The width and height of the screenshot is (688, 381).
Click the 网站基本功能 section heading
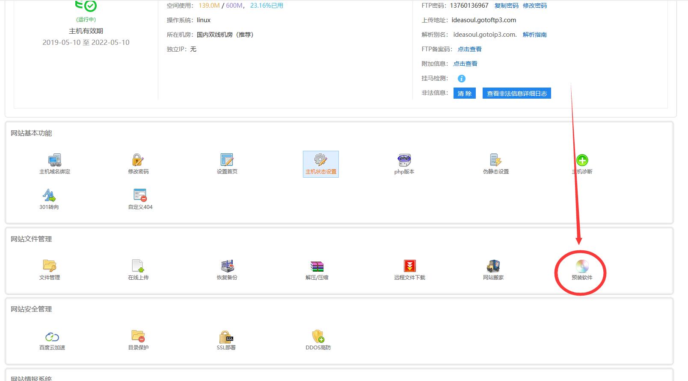point(31,133)
